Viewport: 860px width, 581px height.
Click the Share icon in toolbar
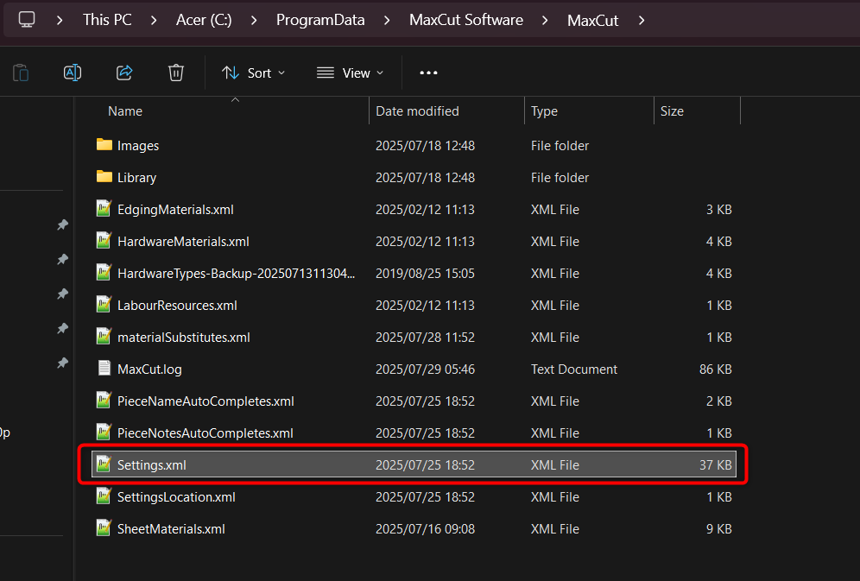click(x=124, y=73)
